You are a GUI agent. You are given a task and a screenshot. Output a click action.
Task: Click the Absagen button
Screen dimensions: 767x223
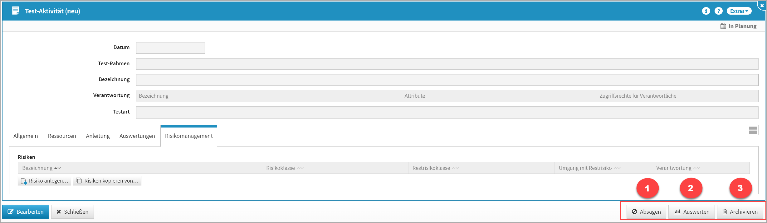646,212
